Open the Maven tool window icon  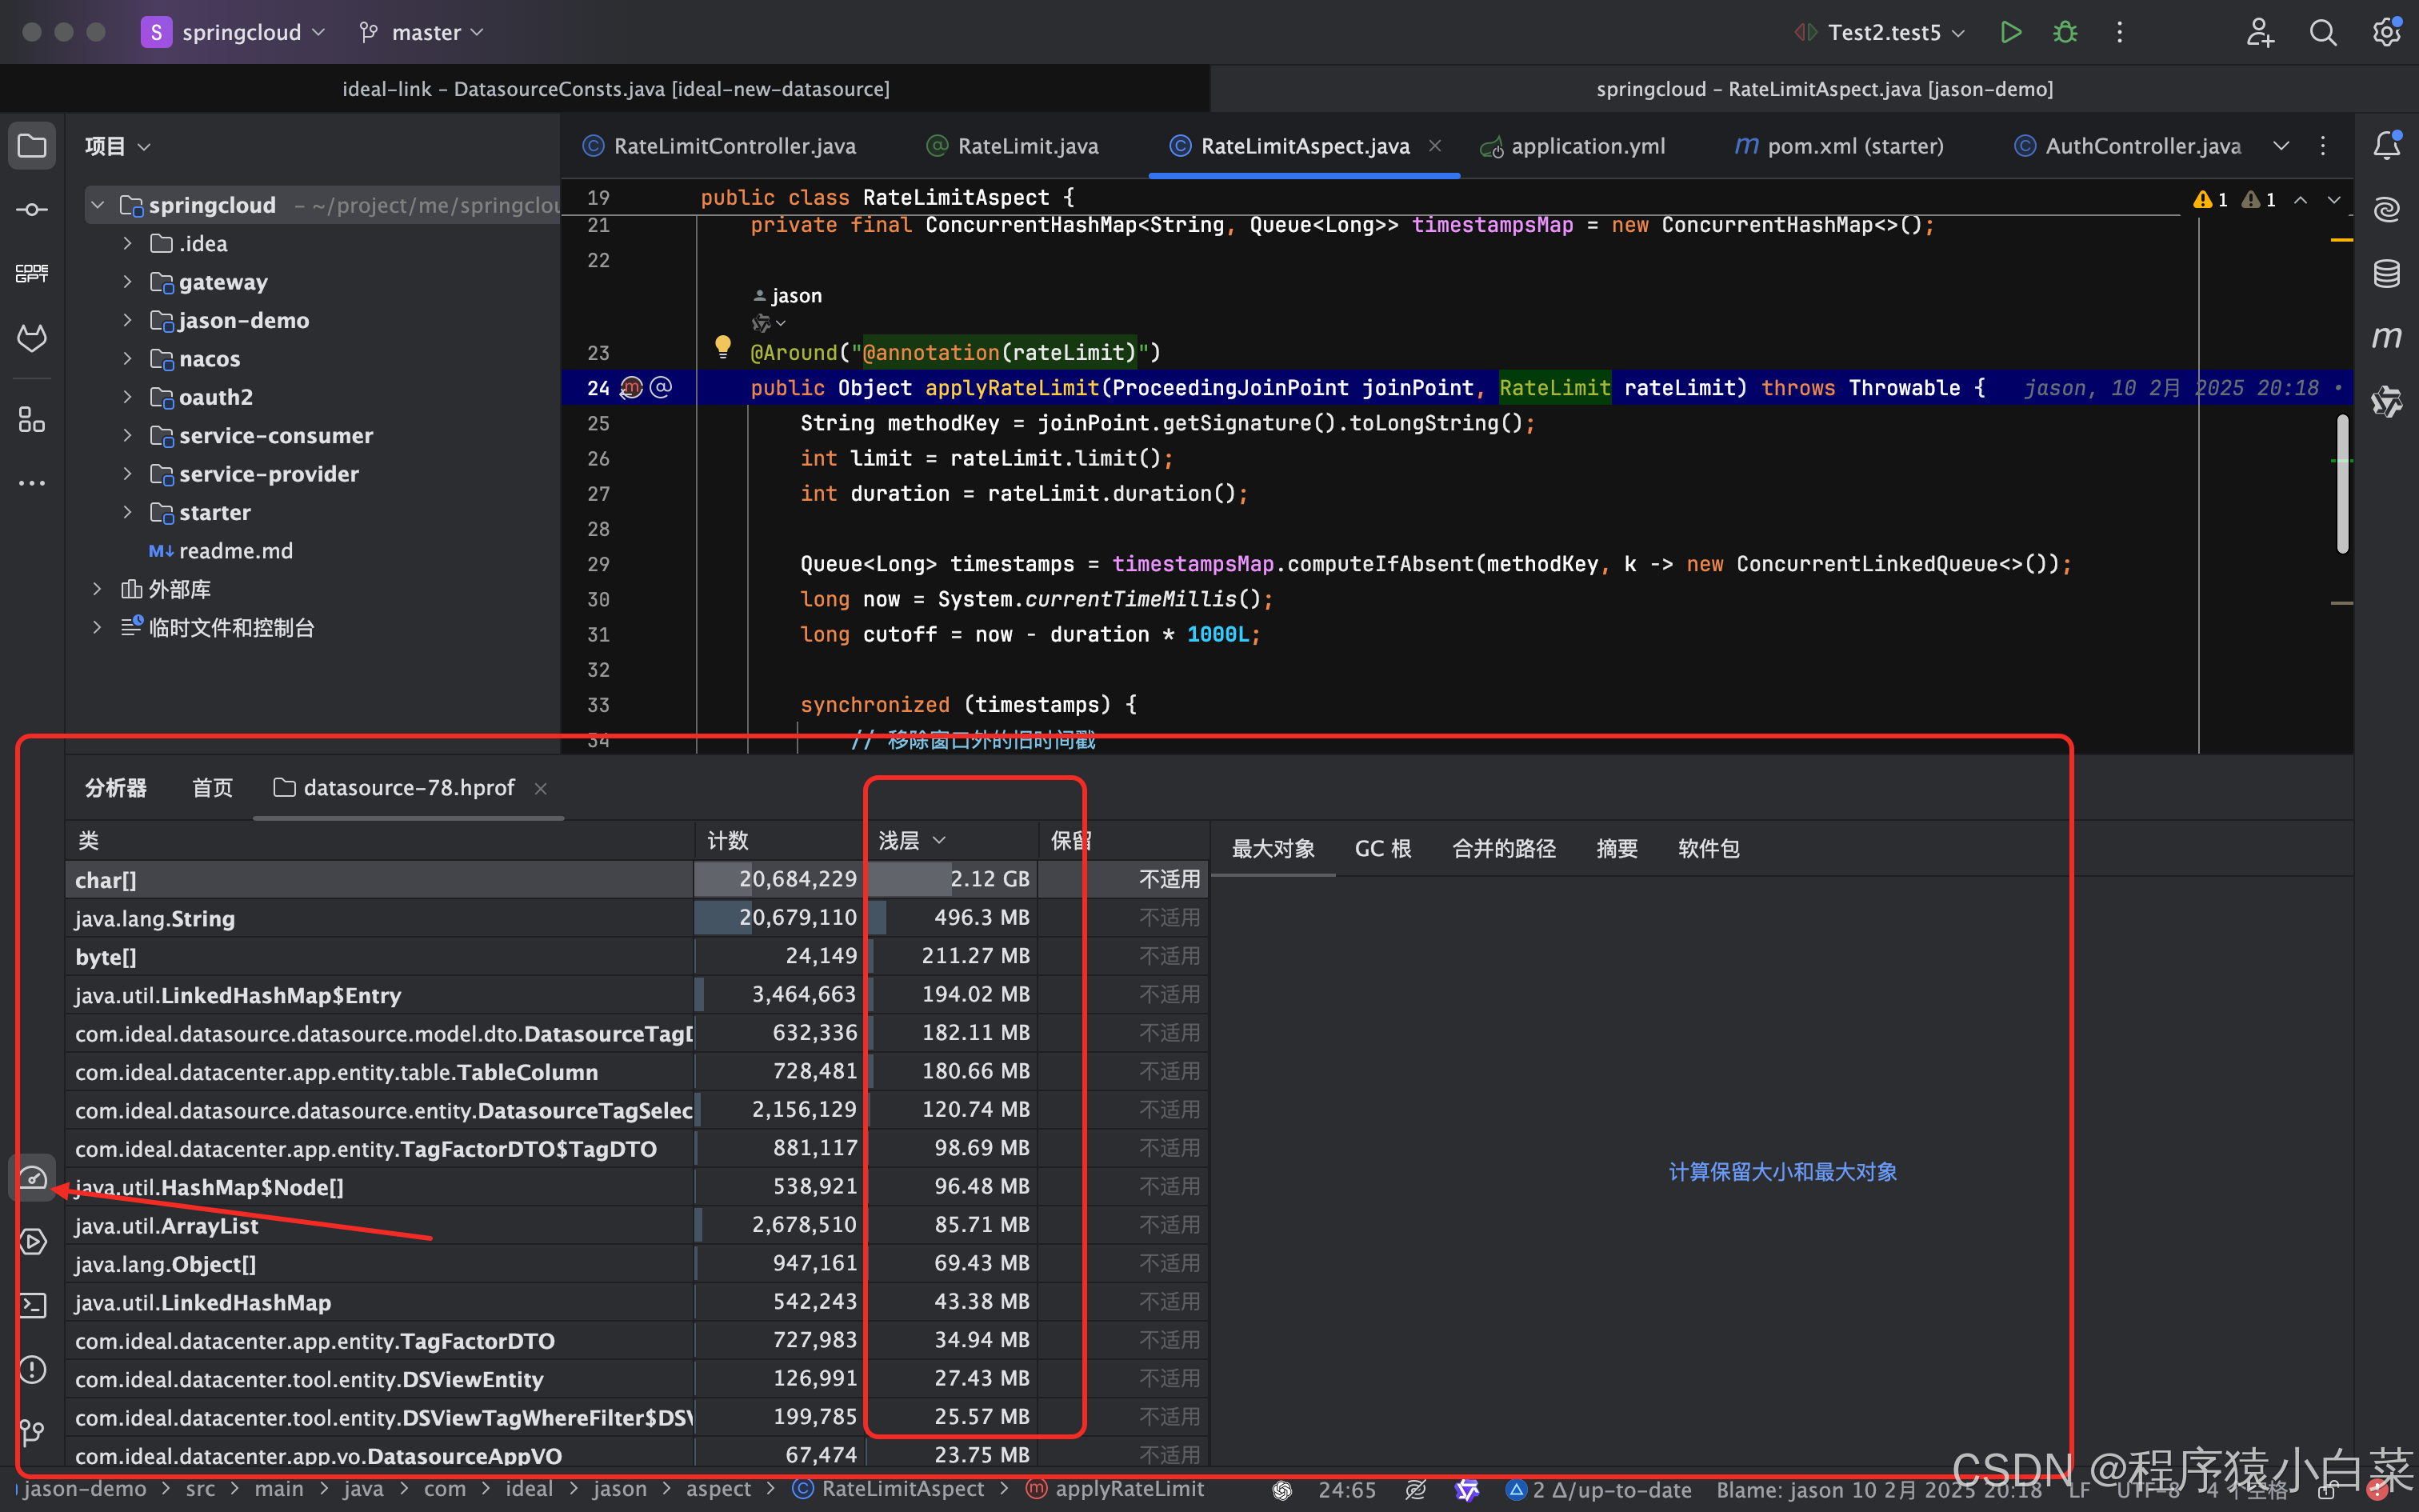(x=2387, y=337)
